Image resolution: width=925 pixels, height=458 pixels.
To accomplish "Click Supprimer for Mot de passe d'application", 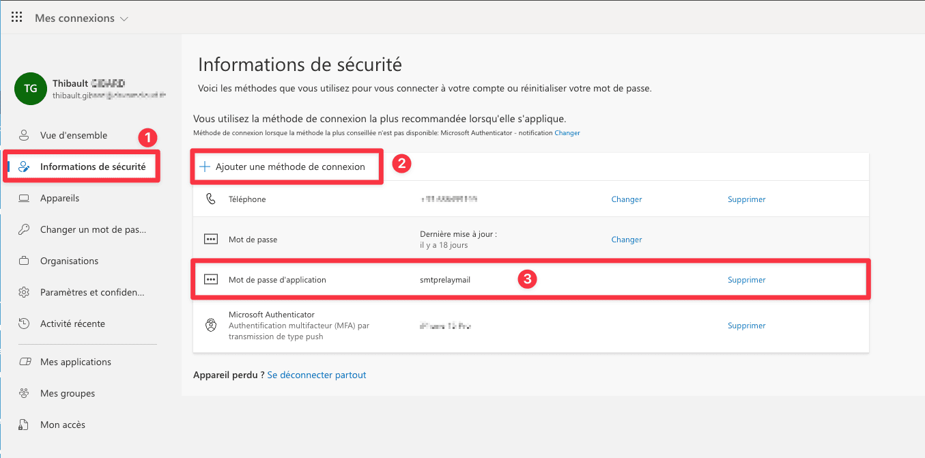I will tap(747, 280).
